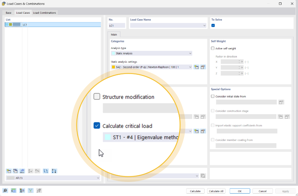Click the application icon in title bar
Viewport: 298px width, 196px height.
[4, 4]
